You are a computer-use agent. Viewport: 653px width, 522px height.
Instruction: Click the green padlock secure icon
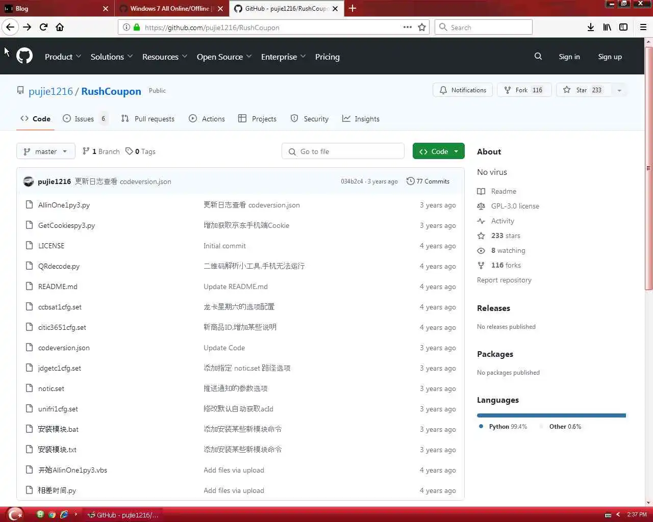point(137,27)
